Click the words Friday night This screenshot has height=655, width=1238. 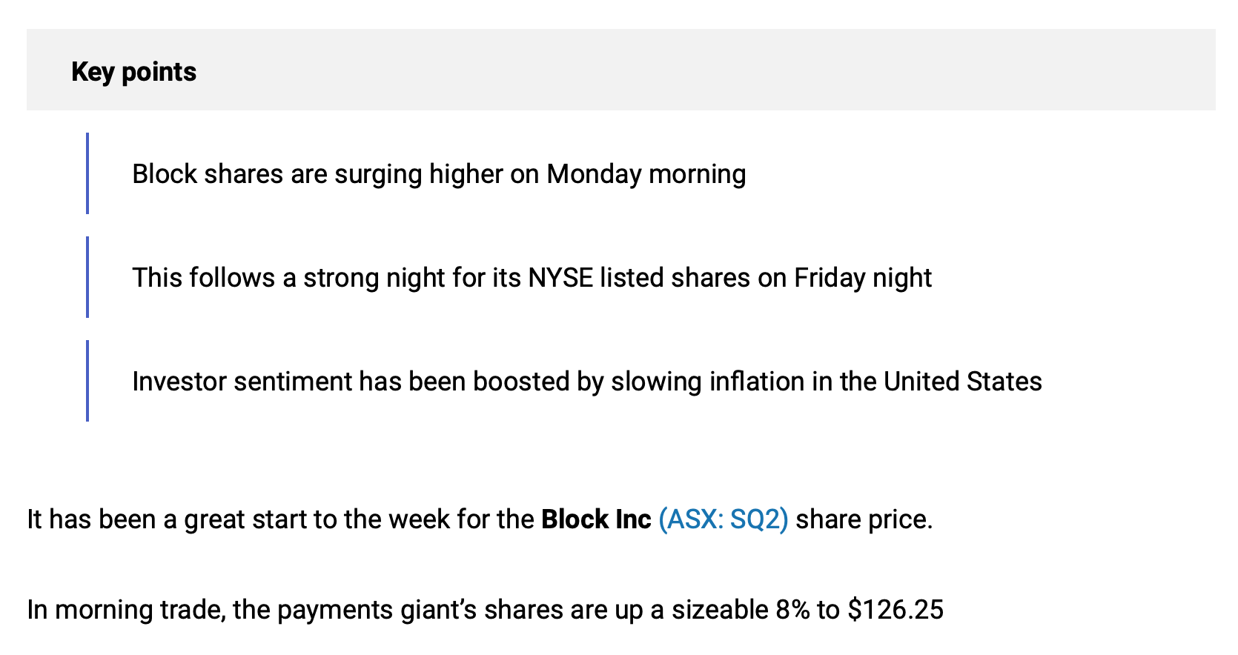click(863, 278)
